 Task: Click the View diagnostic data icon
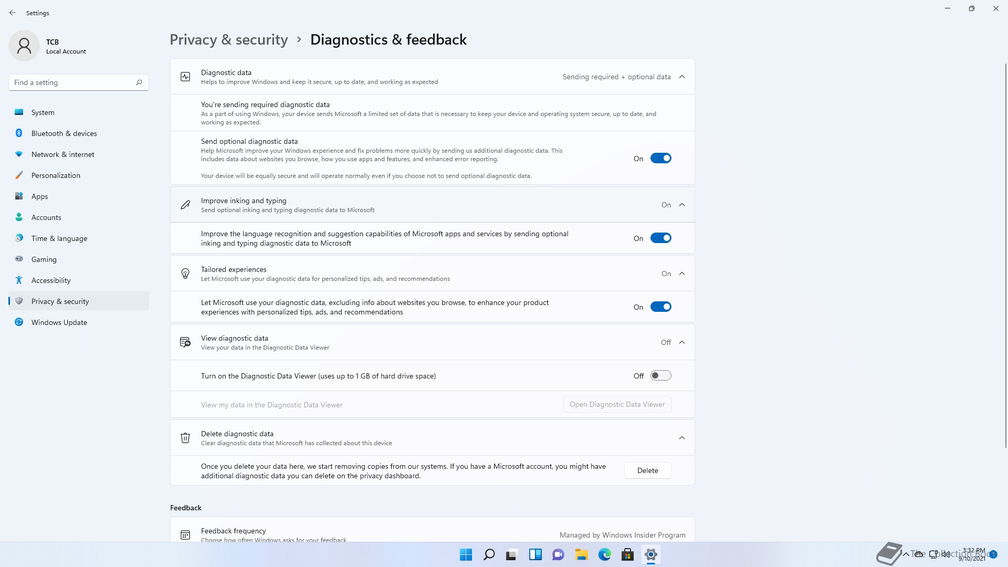click(185, 342)
